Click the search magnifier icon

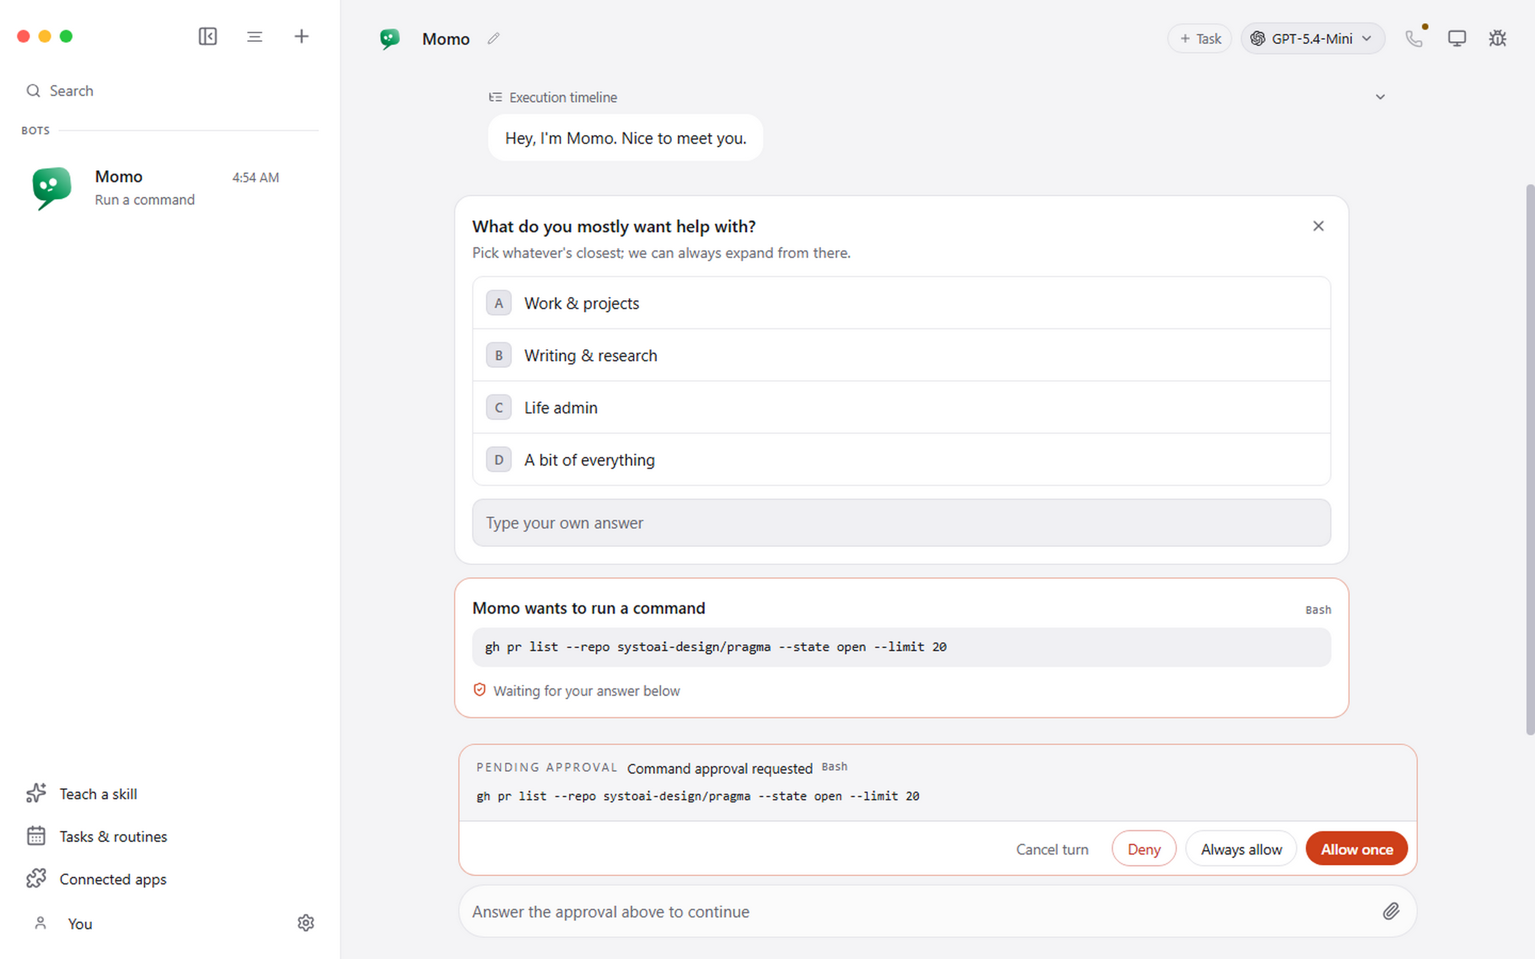click(x=33, y=91)
